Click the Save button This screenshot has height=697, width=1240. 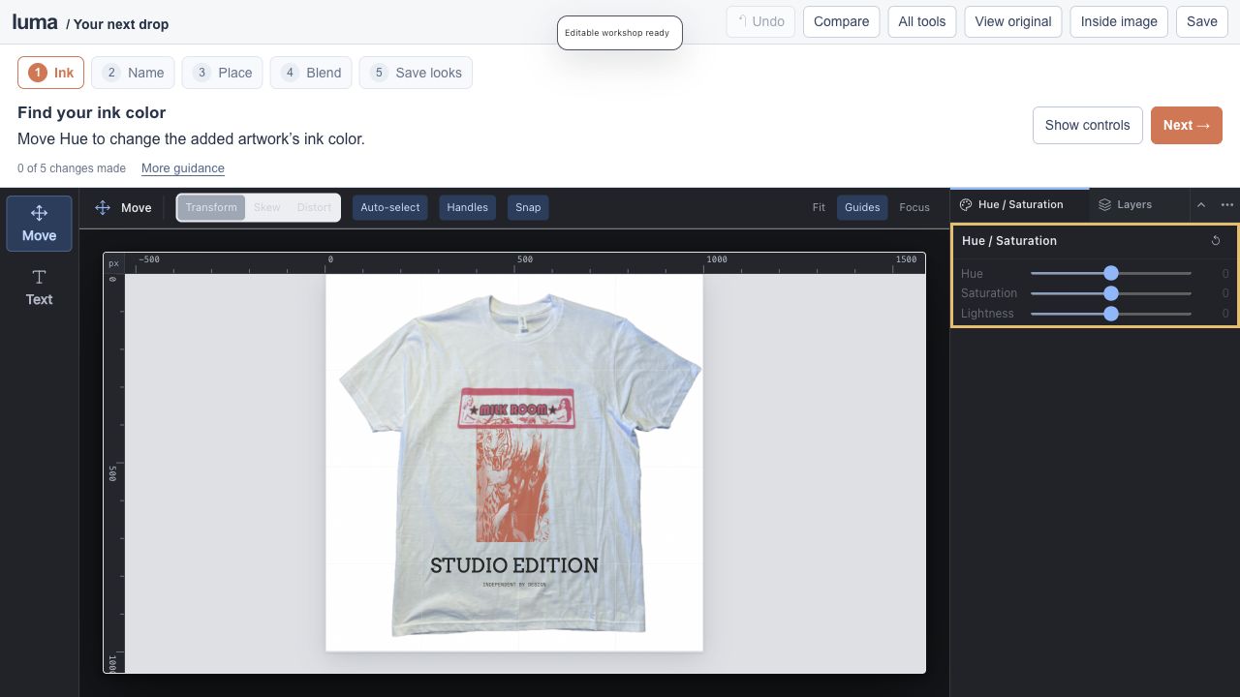click(1202, 21)
